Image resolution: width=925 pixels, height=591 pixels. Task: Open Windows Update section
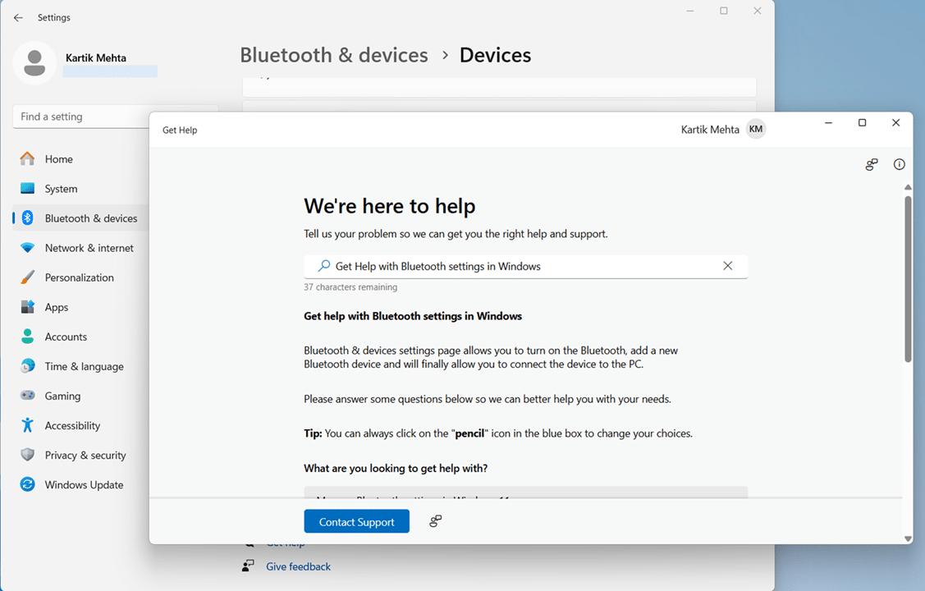click(84, 484)
